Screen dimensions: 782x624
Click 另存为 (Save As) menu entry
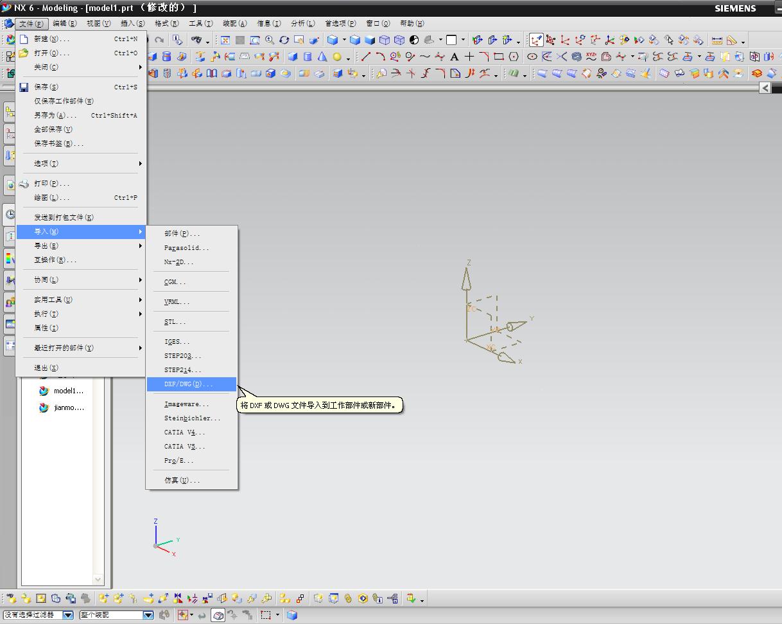coord(55,116)
